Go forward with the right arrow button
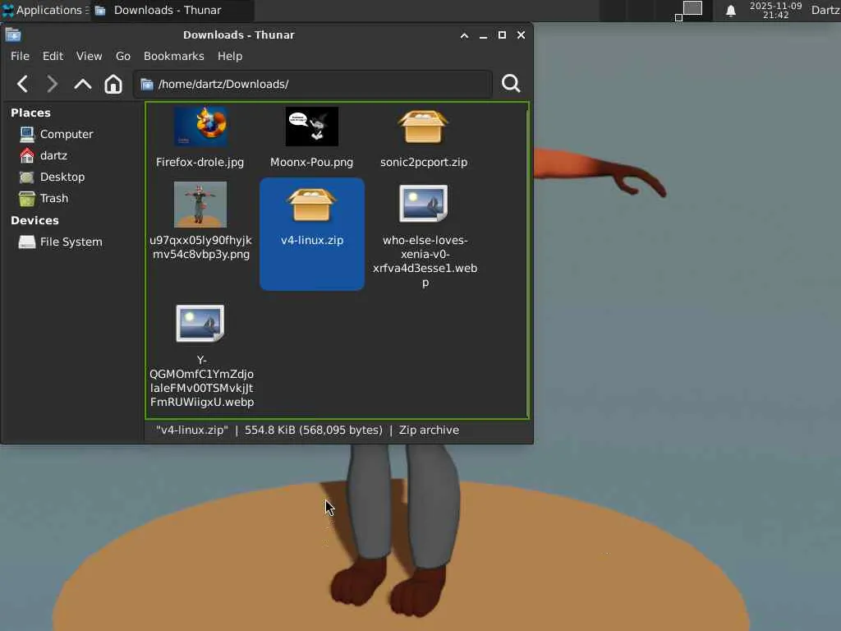This screenshot has width=841, height=631. pyautogui.click(x=52, y=84)
